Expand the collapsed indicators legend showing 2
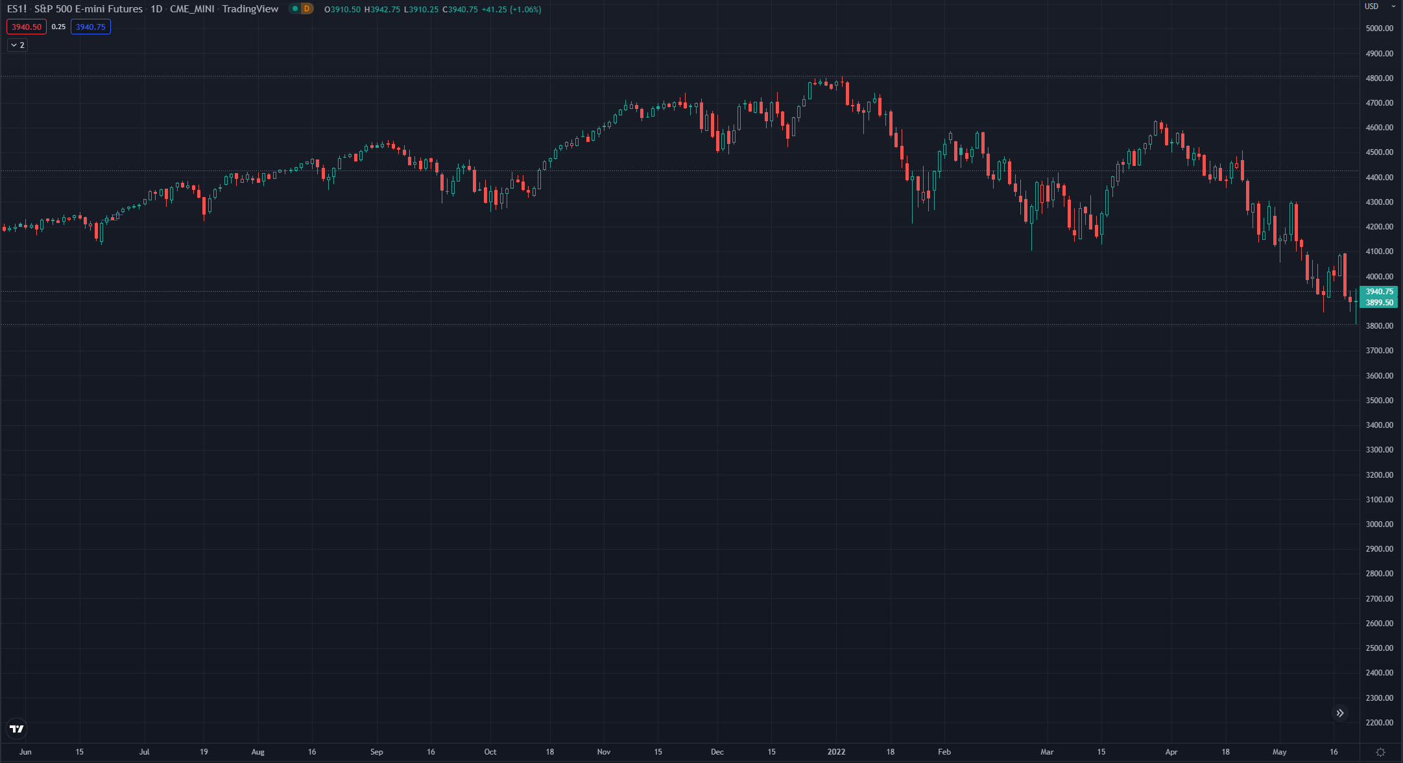The width and height of the screenshot is (1403, 763). tap(18, 45)
